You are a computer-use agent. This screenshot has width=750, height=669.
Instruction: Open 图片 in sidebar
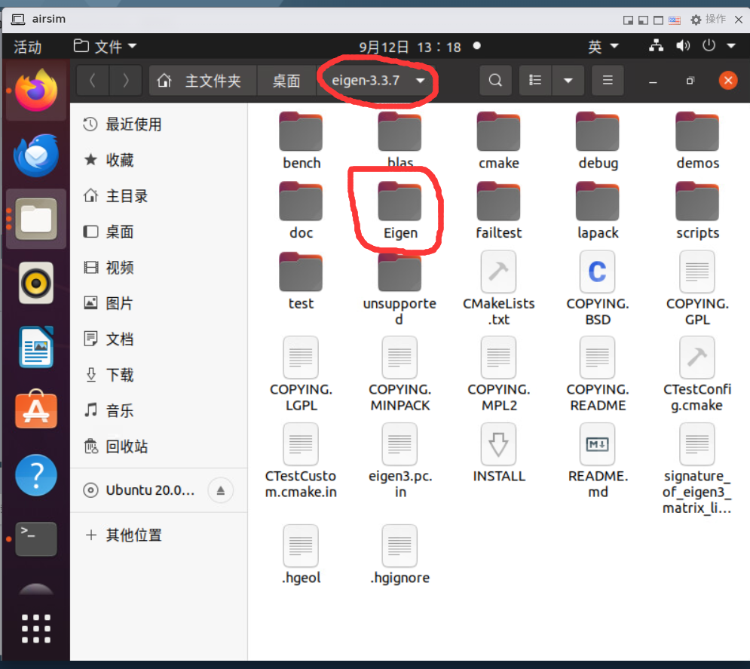point(159,303)
